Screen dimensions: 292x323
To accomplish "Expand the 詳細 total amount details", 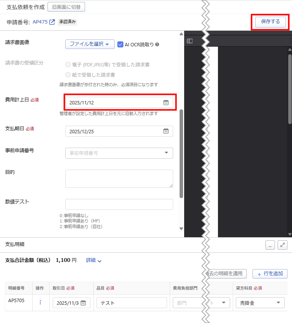I will pyautogui.click(x=94, y=260).
